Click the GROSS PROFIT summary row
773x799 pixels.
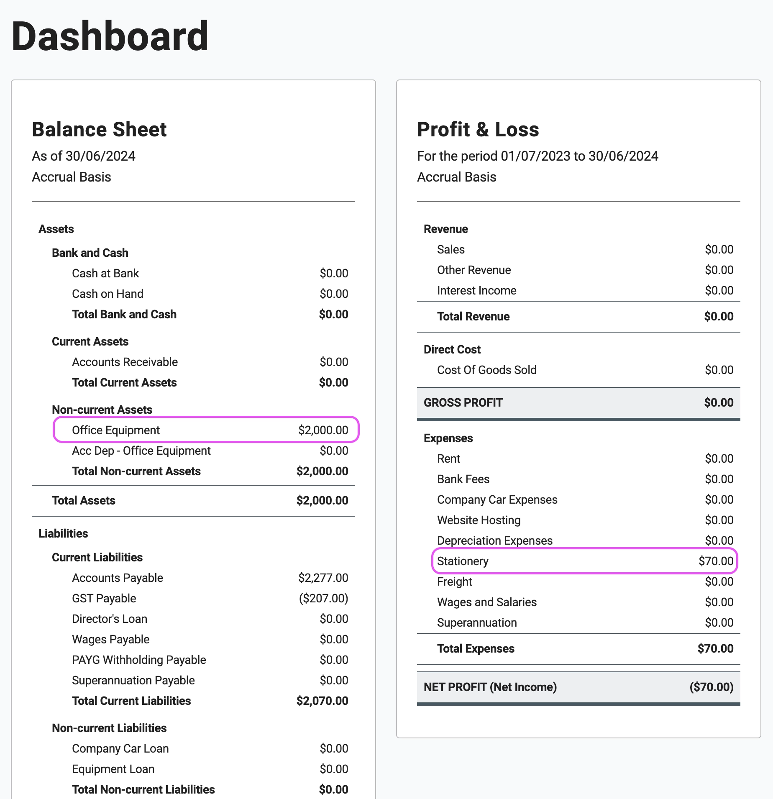(578, 402)
